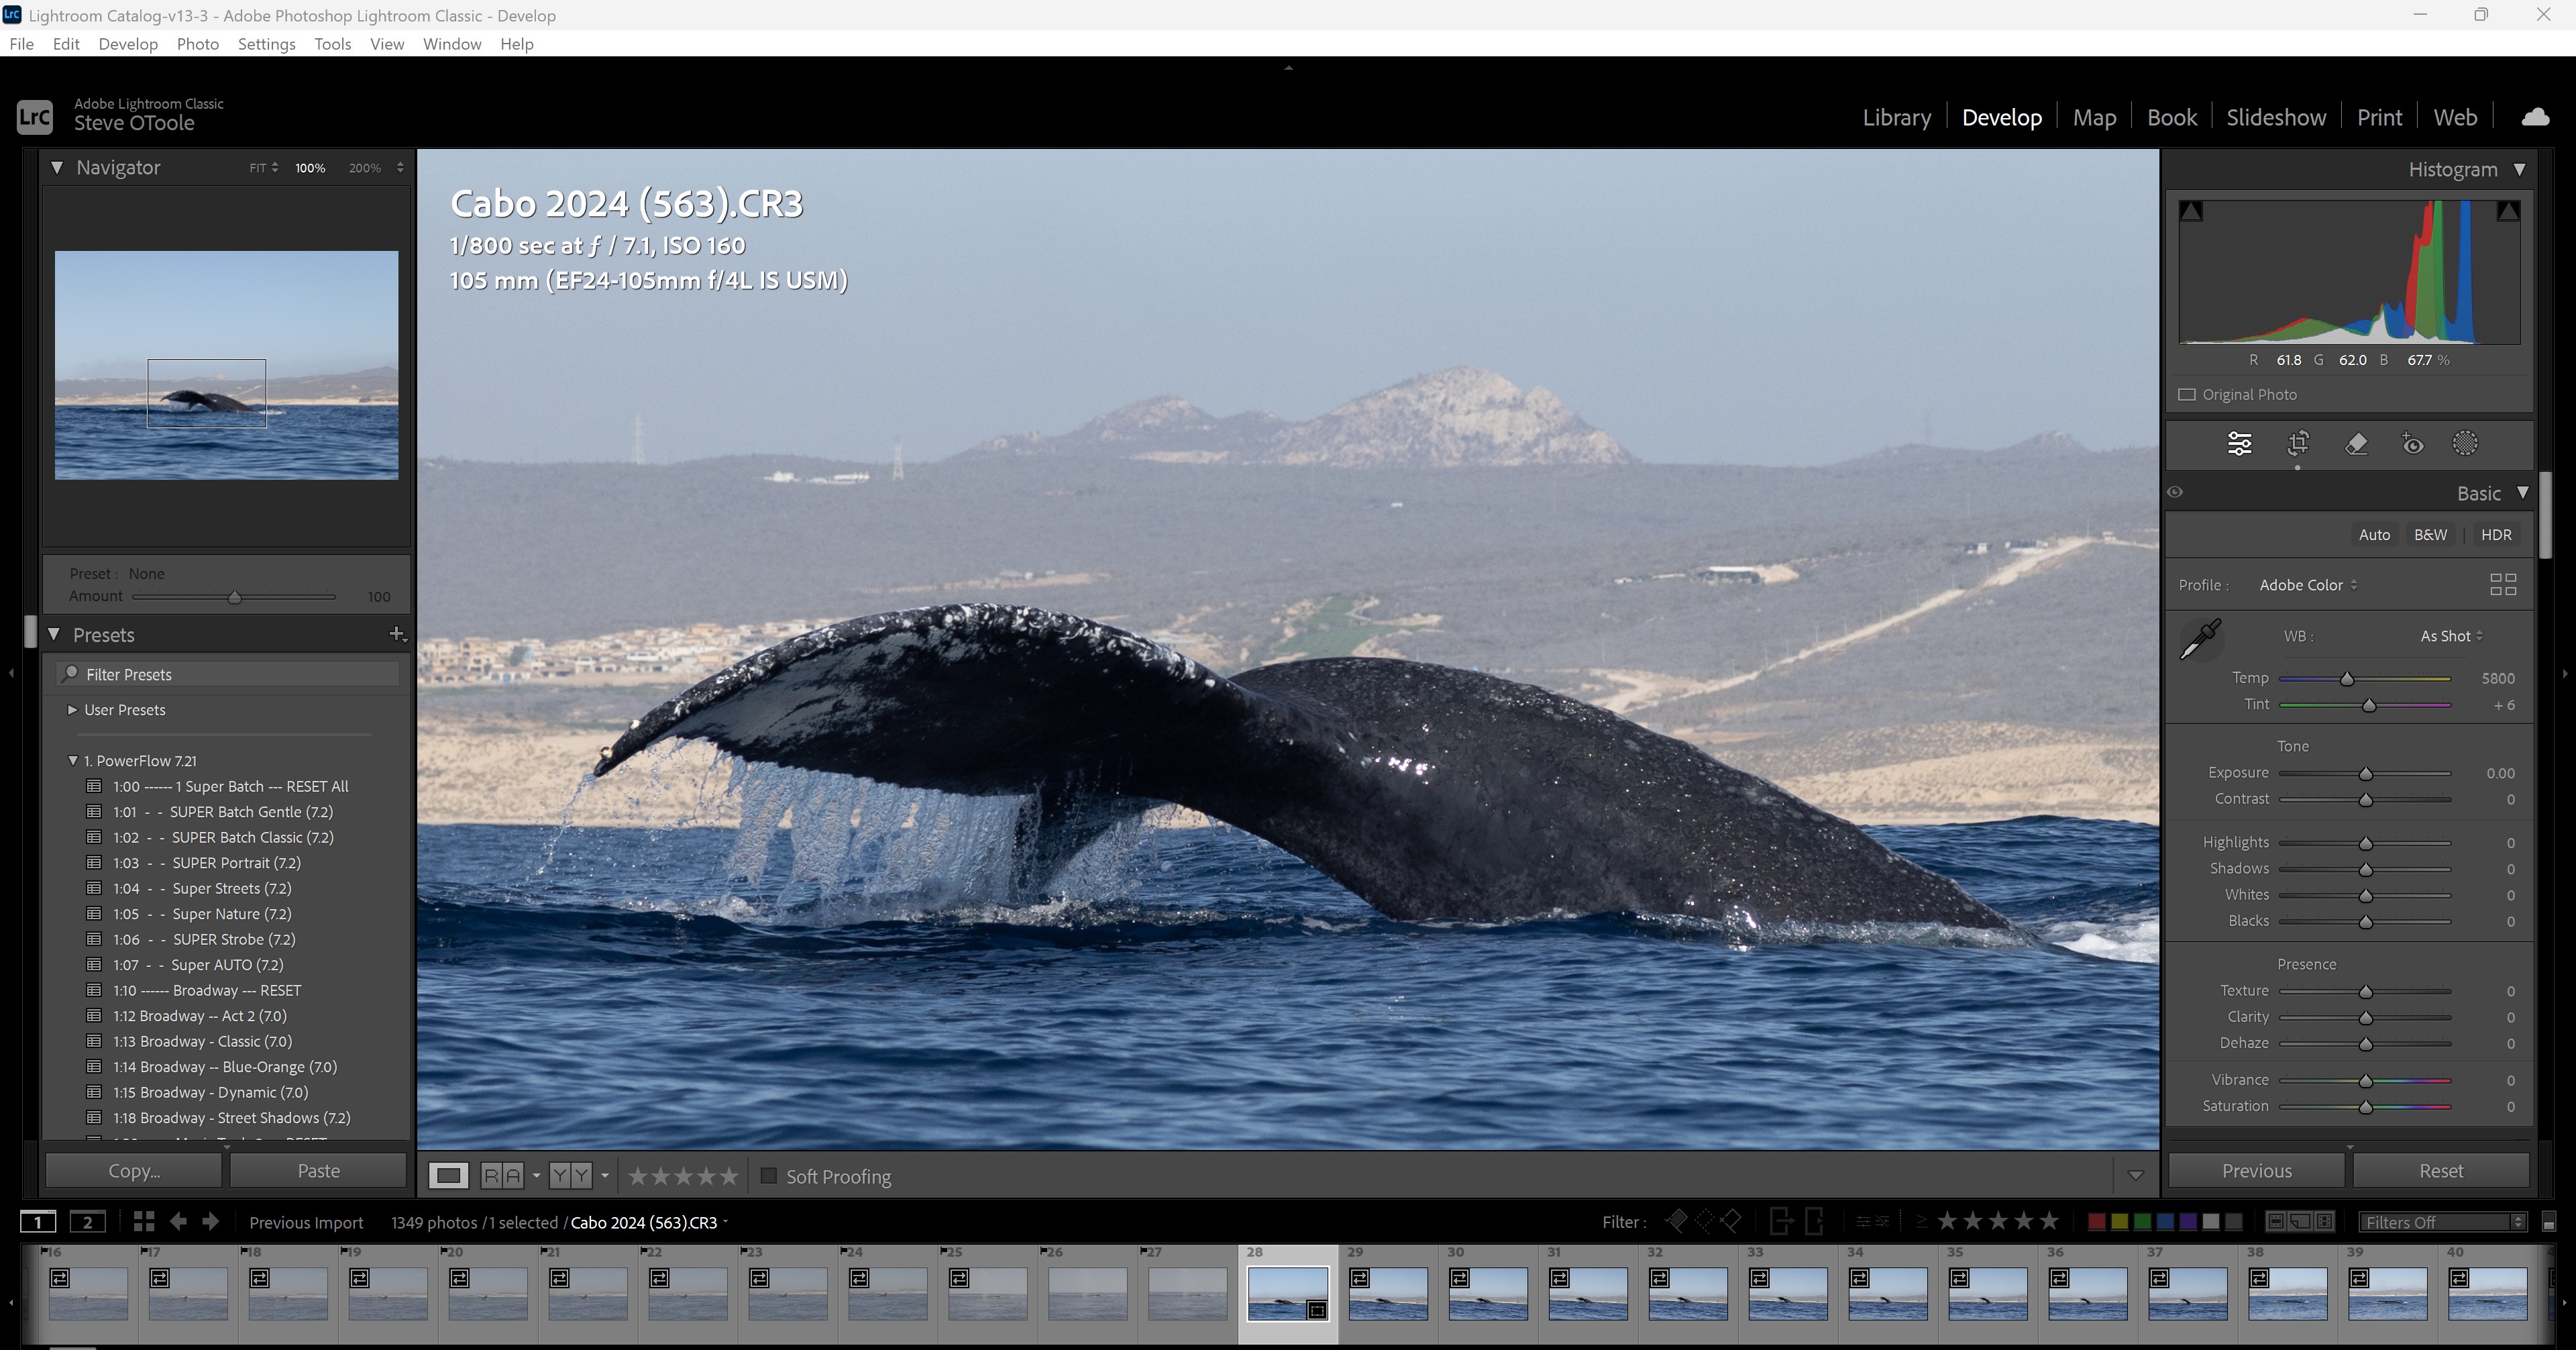
Task: Select the Crop Overlay tool icon
Action: (2298, 443)
